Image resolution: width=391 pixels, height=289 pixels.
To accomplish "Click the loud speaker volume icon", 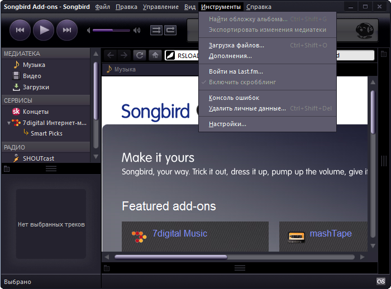I will click(x=137, y=30).
